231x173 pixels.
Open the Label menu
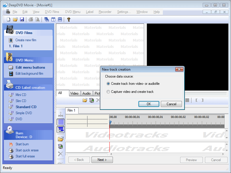coord(90,12)
